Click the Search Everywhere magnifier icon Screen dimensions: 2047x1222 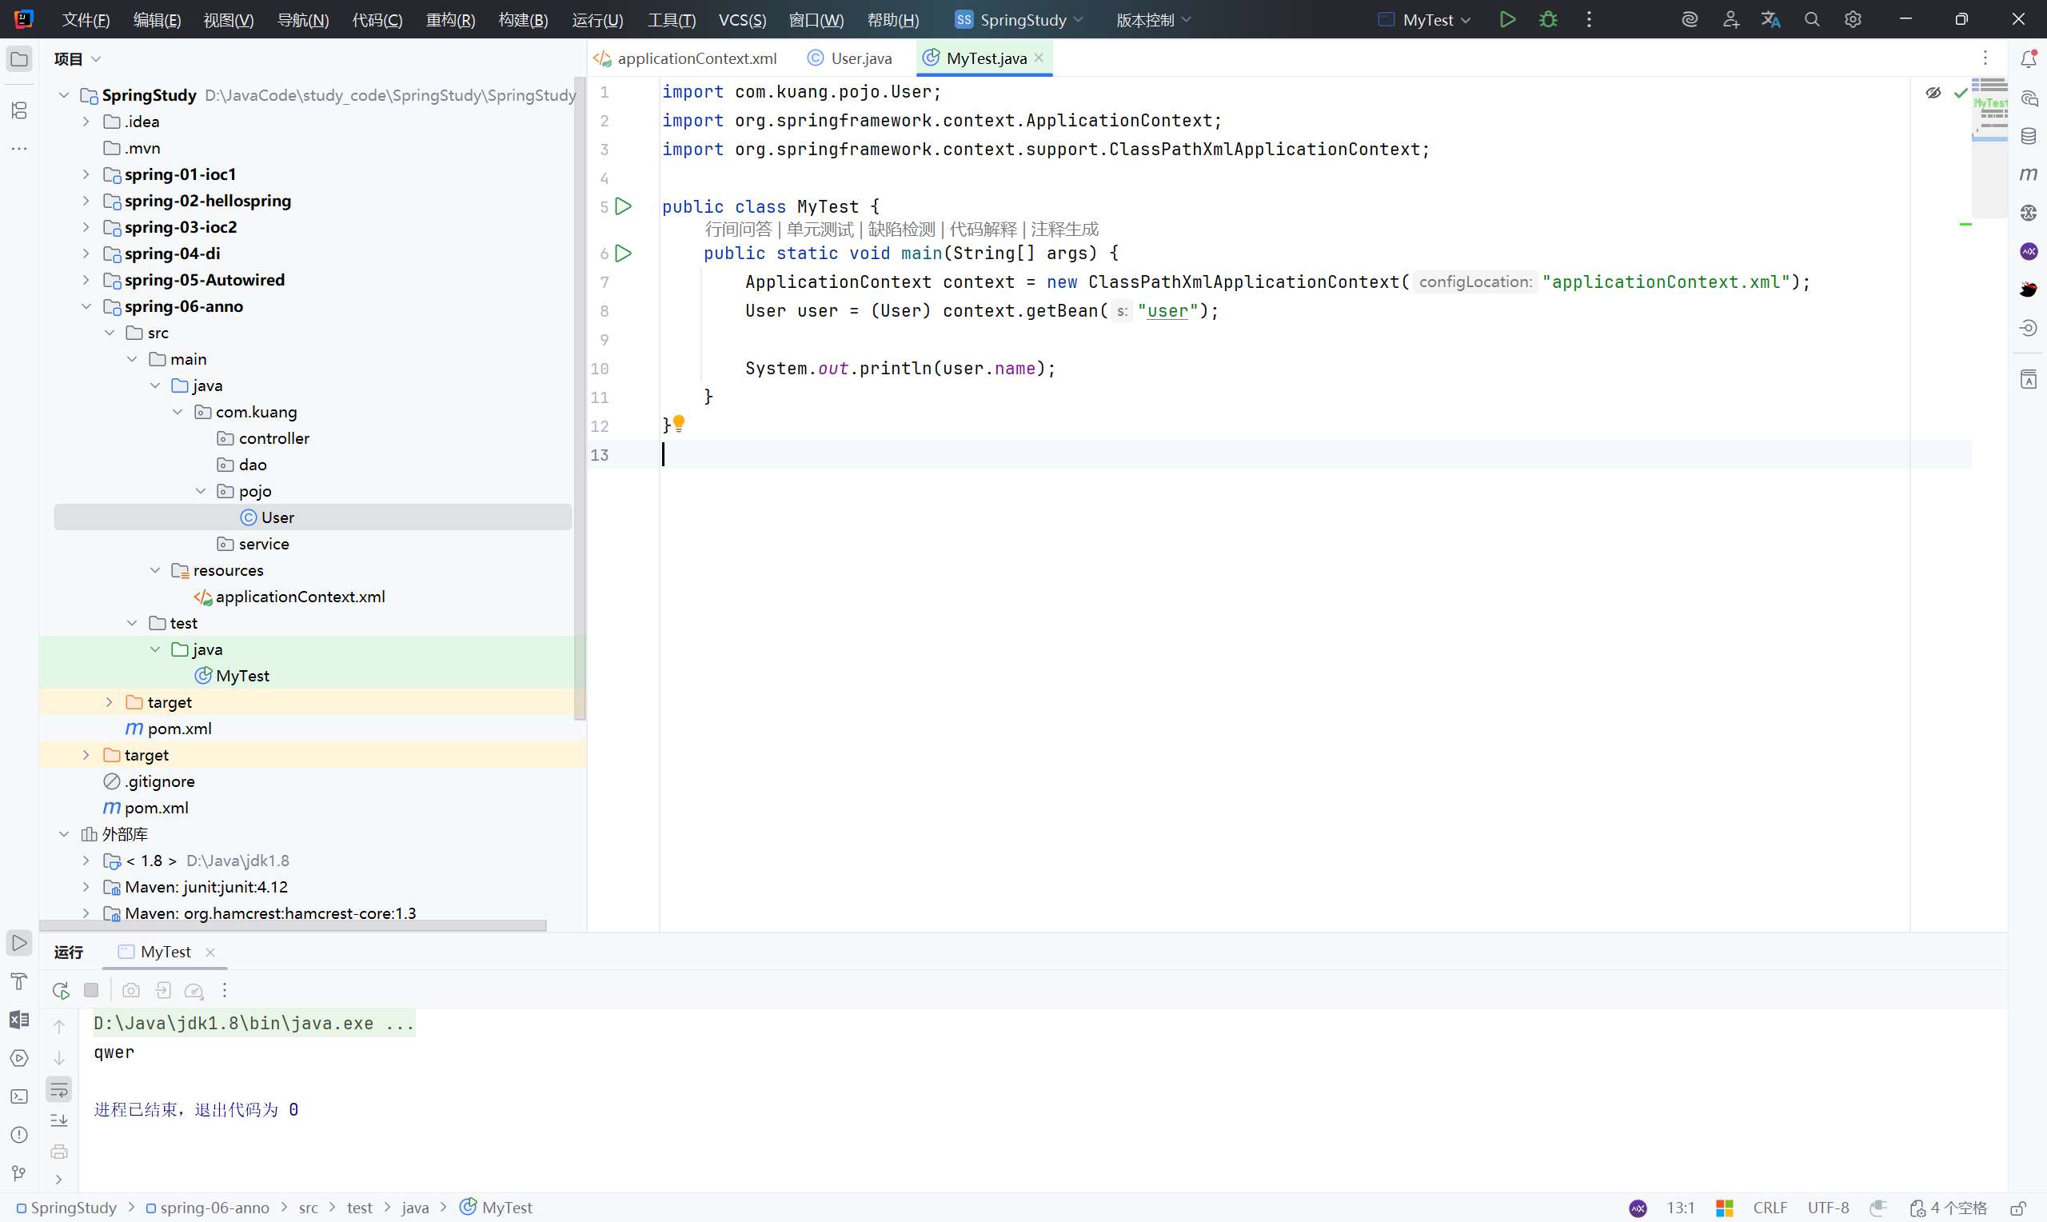[1812, 20]
